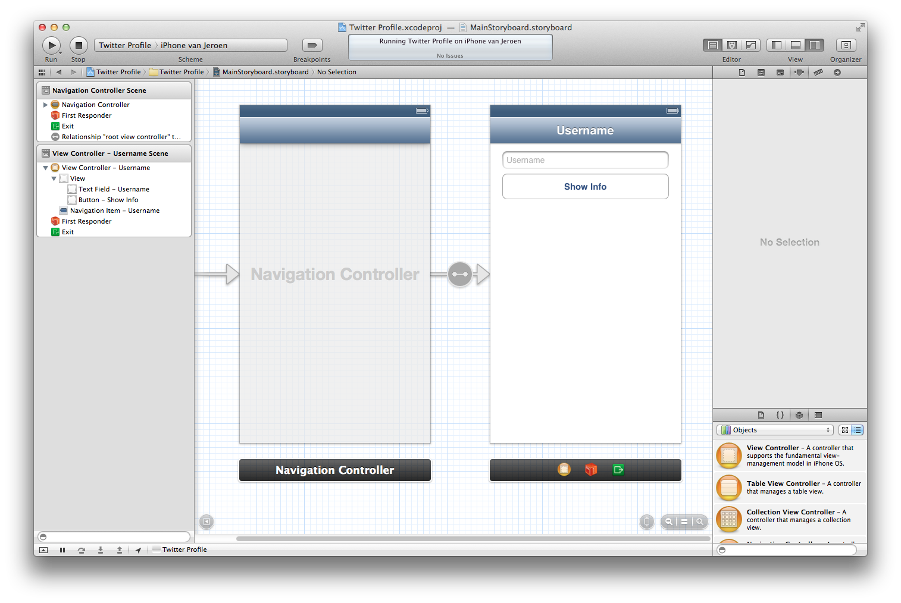The width and height of the screenshot is (901, 603).
Task: Toggle the Debug area view button
Action: point(795,45)
